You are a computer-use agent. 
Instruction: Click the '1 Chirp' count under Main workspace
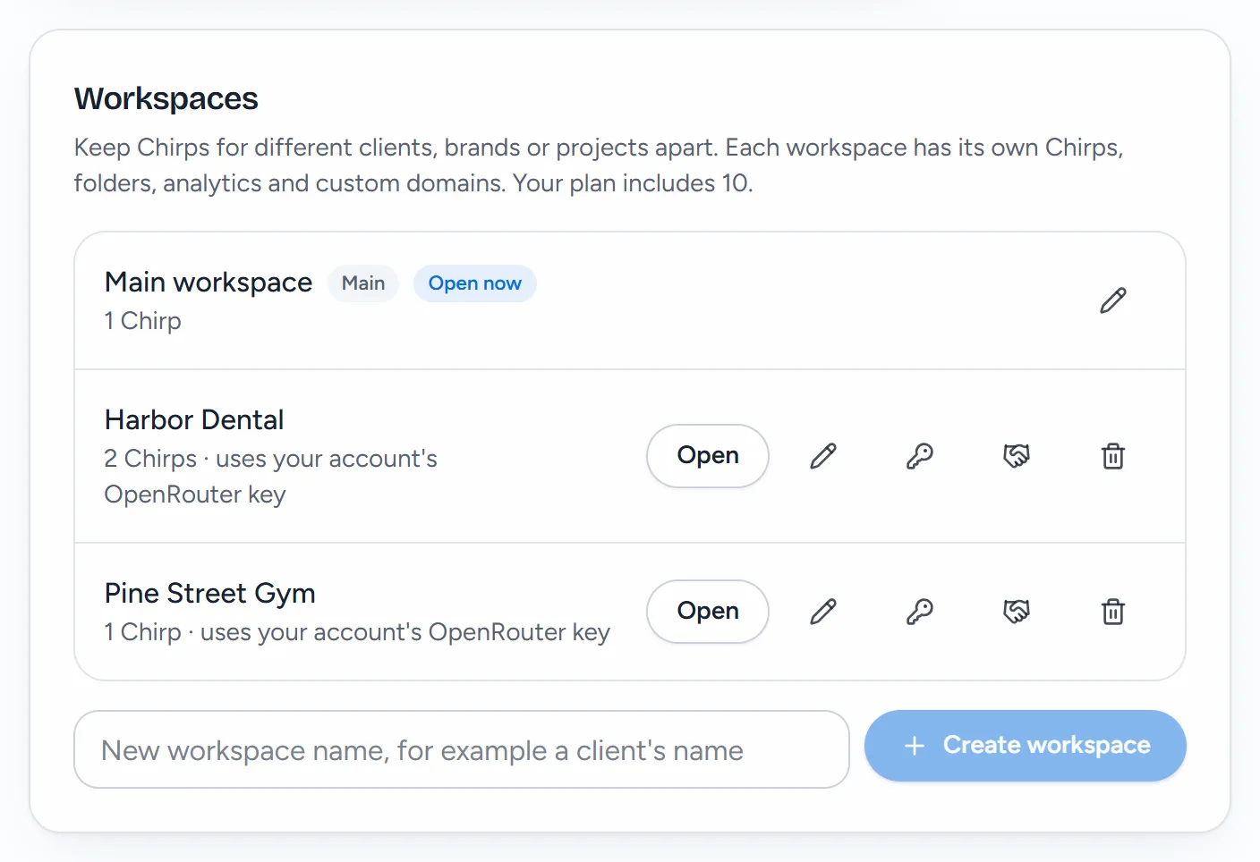pyautogui.click(x=143, y=321)
